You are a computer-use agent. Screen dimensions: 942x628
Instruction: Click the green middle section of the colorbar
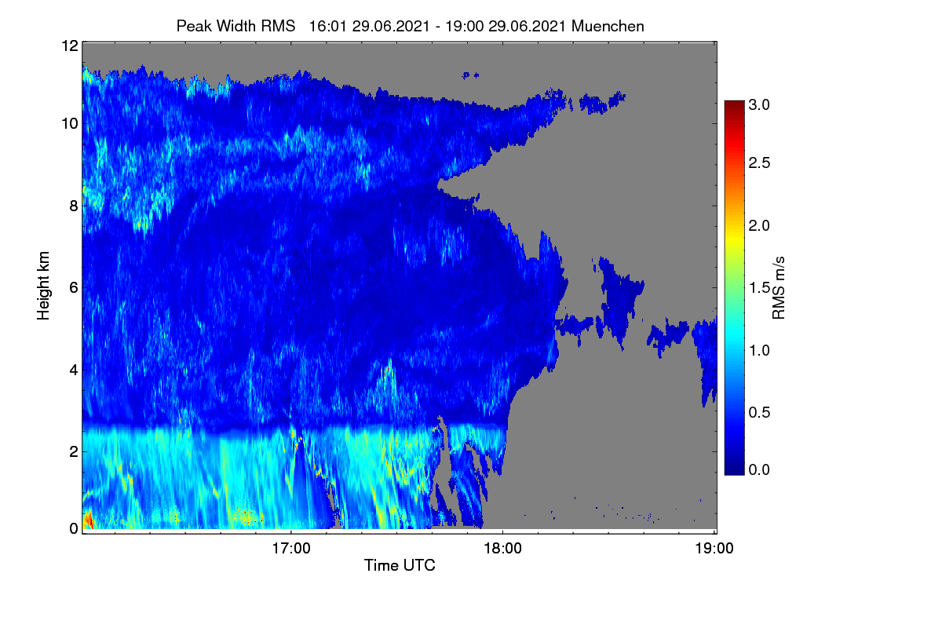(x=733, y=287)
